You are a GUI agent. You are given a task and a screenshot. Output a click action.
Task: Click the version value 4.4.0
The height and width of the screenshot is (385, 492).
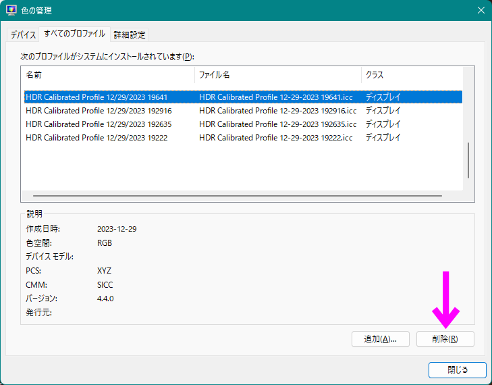105,299
